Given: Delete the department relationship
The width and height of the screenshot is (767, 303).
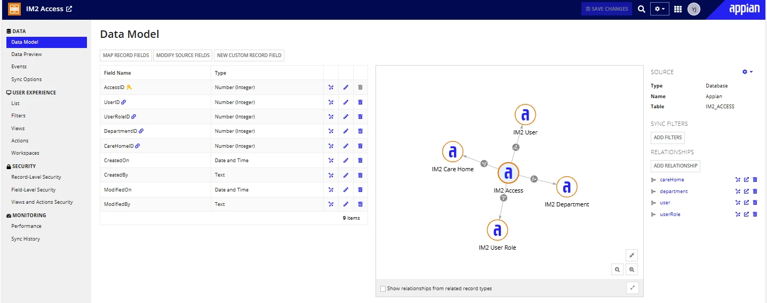Looking at the screenshot, I should point(755,192).
